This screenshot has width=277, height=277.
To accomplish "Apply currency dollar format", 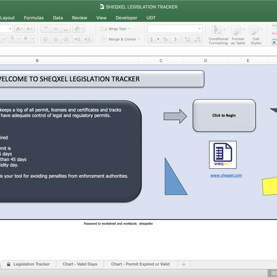I will point(151,39).
